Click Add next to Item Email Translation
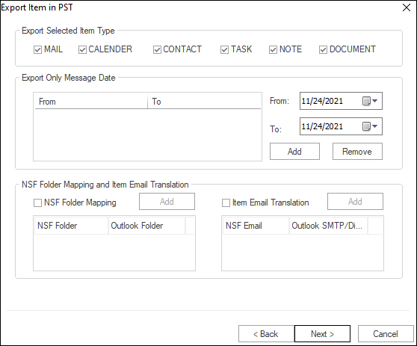The image size is (417, 346). (355, 201)
